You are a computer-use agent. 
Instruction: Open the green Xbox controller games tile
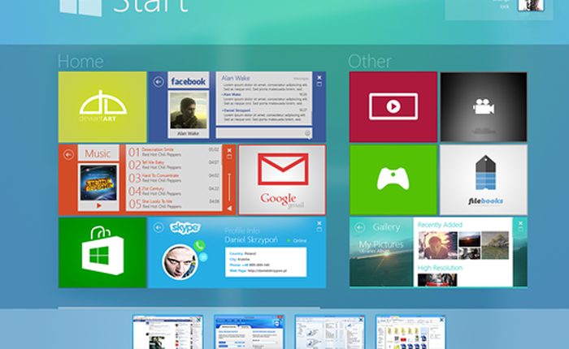[393, 180]
